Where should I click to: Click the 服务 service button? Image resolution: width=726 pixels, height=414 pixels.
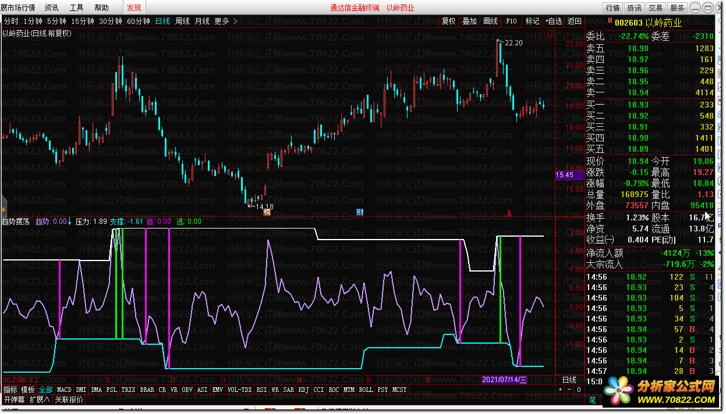click(677, 8)
